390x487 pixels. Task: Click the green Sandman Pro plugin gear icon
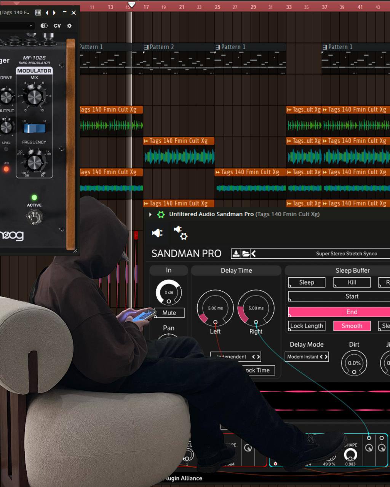161,214
